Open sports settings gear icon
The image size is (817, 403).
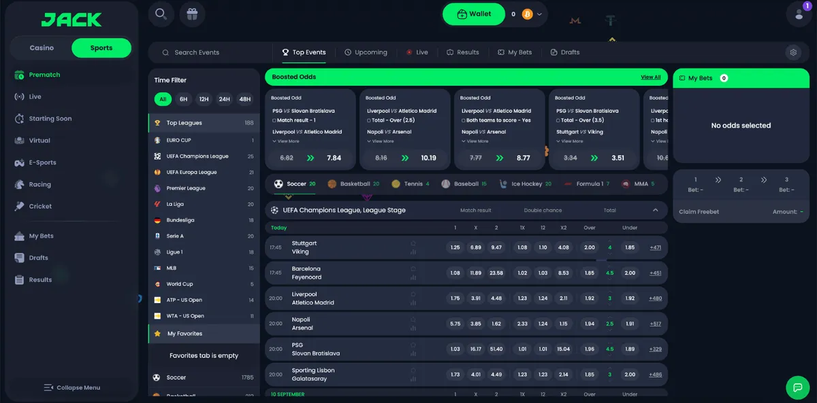(x=792, y=52)
